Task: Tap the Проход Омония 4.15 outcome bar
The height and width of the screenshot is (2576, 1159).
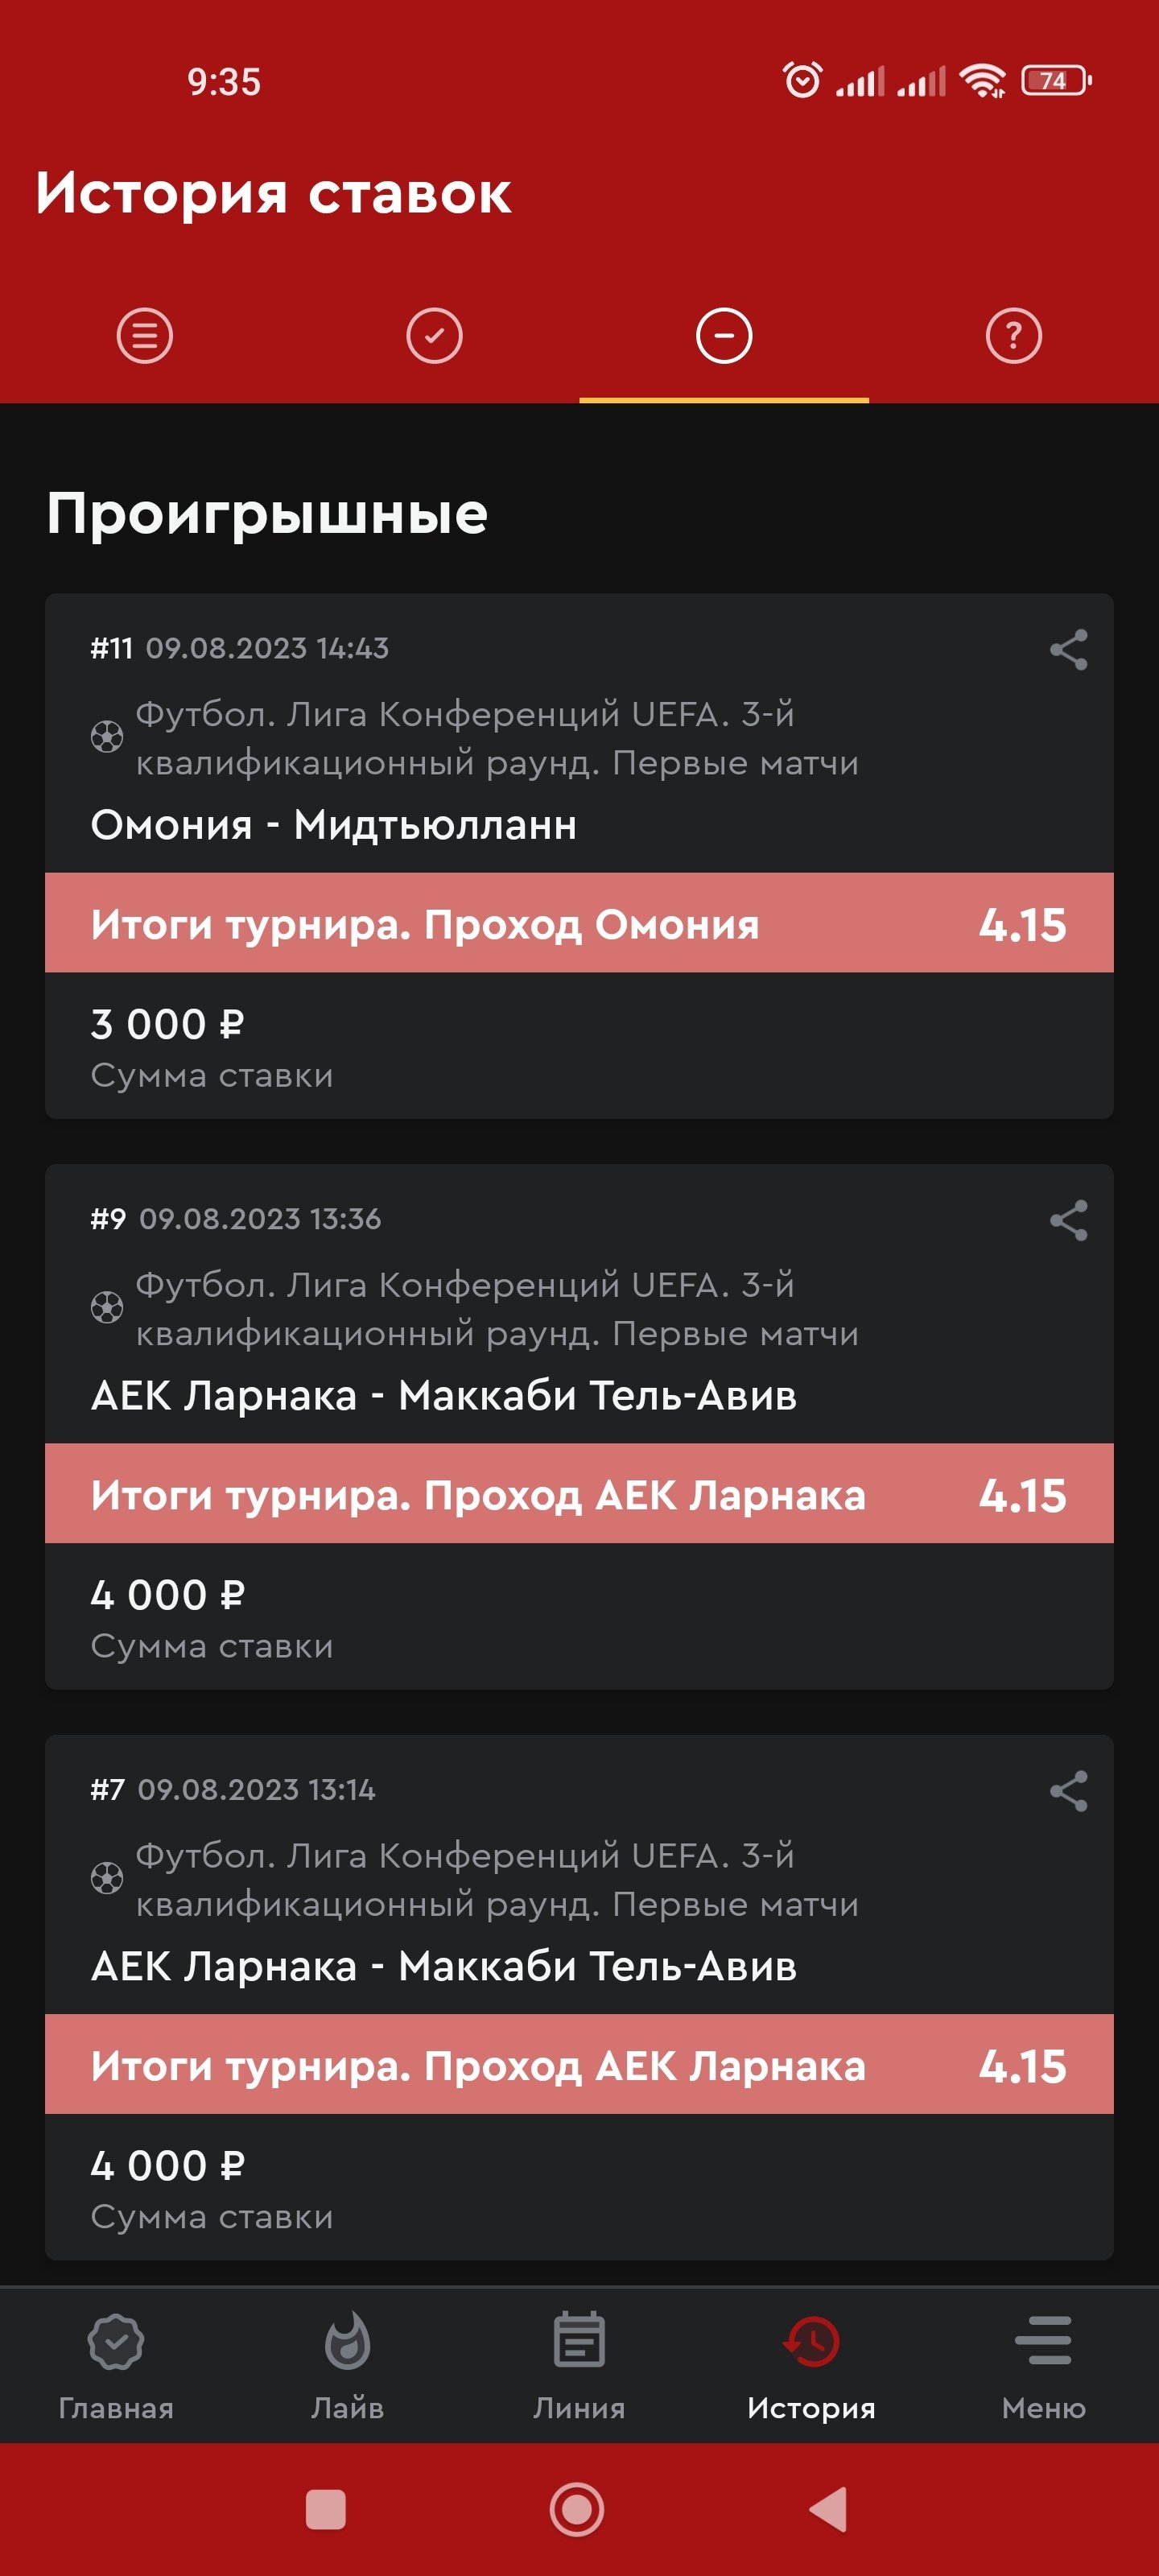Action: [x=579, y=923]
